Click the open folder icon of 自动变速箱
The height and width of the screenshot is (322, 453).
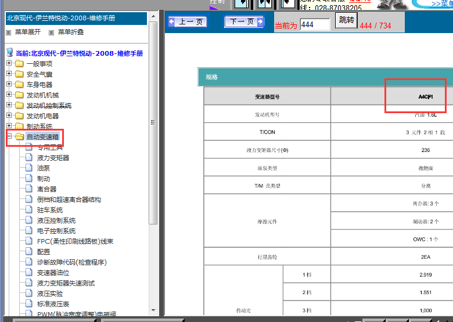click(19, 136)
